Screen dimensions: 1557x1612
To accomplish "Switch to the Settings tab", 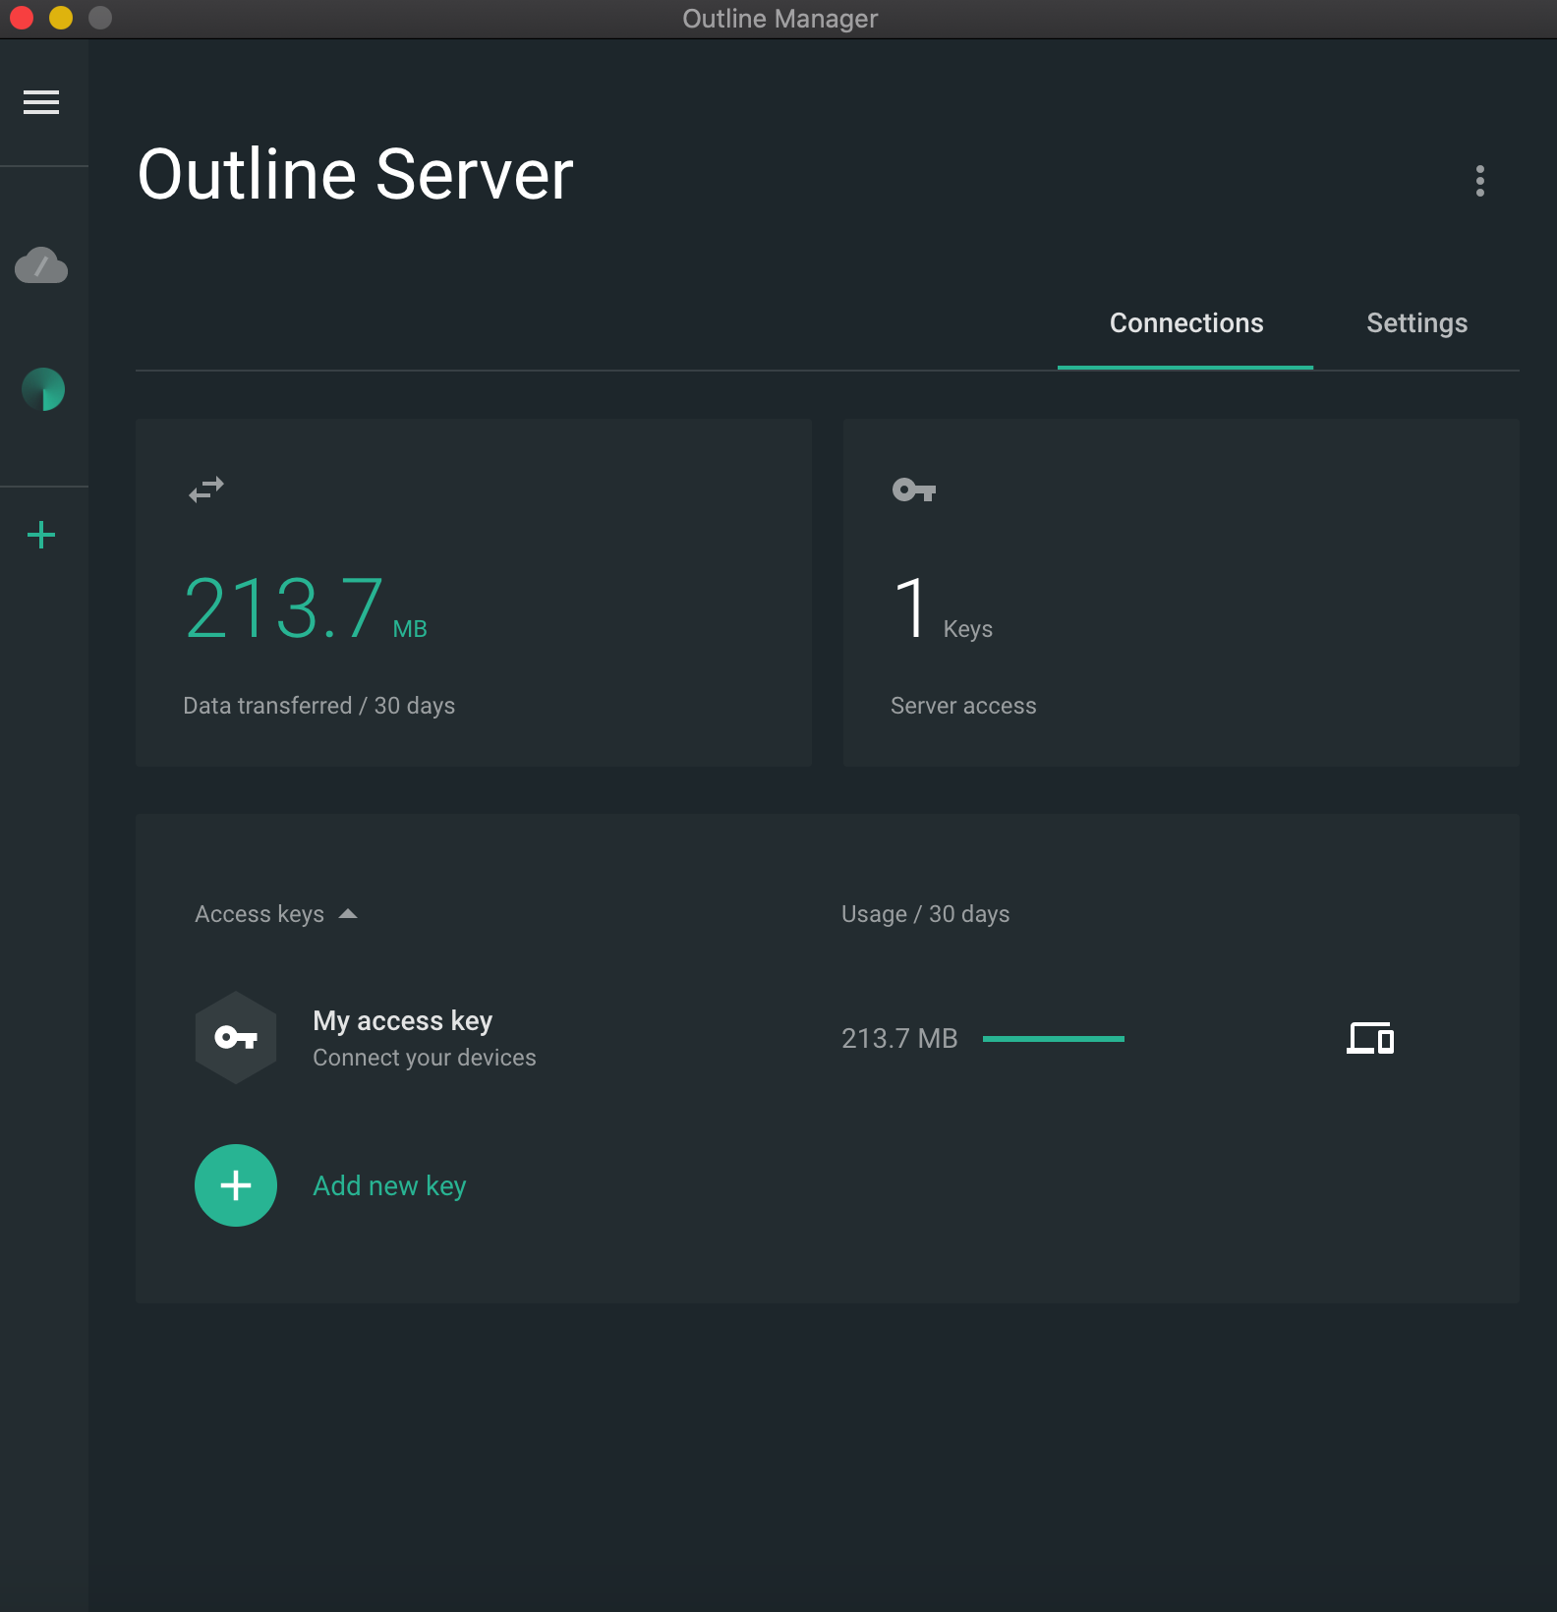I will [1416, 323].
